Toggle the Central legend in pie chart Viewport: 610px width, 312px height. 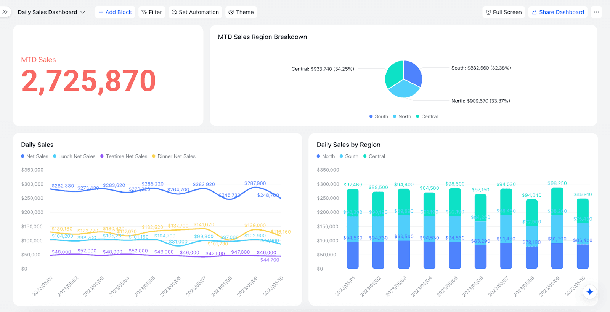point(427,116)
